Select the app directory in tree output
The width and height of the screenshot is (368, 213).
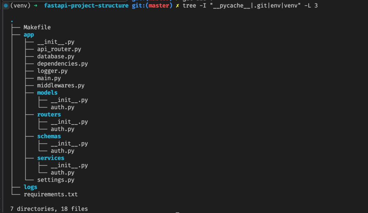pos(29,34)
